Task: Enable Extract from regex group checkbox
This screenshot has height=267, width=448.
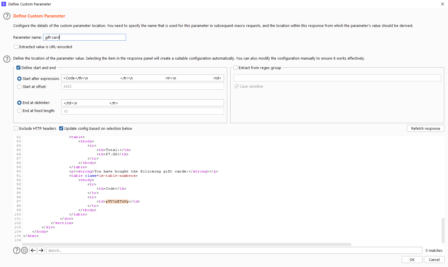Action: 235,68
